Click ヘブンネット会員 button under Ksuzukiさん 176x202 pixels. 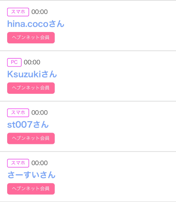pyautogui.click(x=31, y=88)
